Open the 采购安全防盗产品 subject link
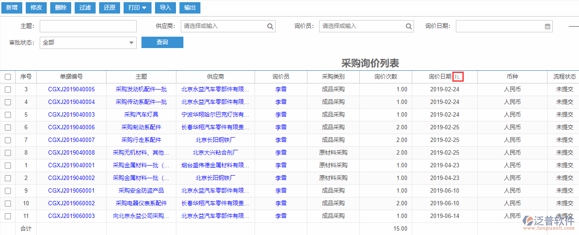579x235 pixels. coord(141,191)
